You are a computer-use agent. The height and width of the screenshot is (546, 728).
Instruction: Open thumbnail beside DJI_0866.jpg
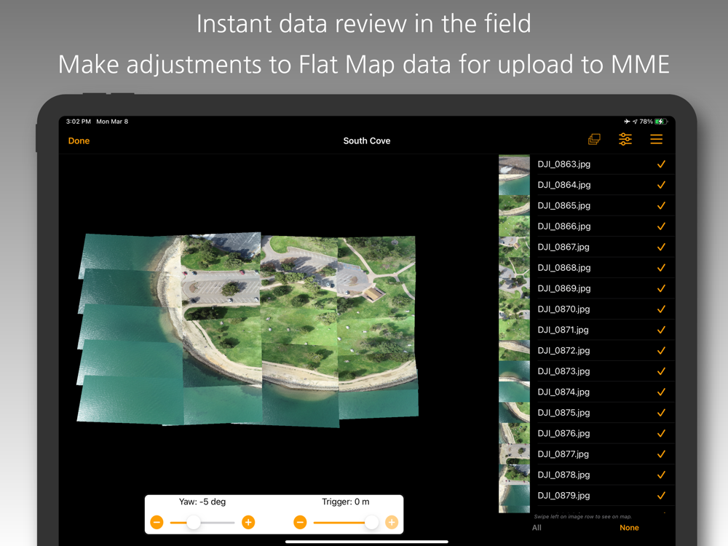(x=514, y=226)
